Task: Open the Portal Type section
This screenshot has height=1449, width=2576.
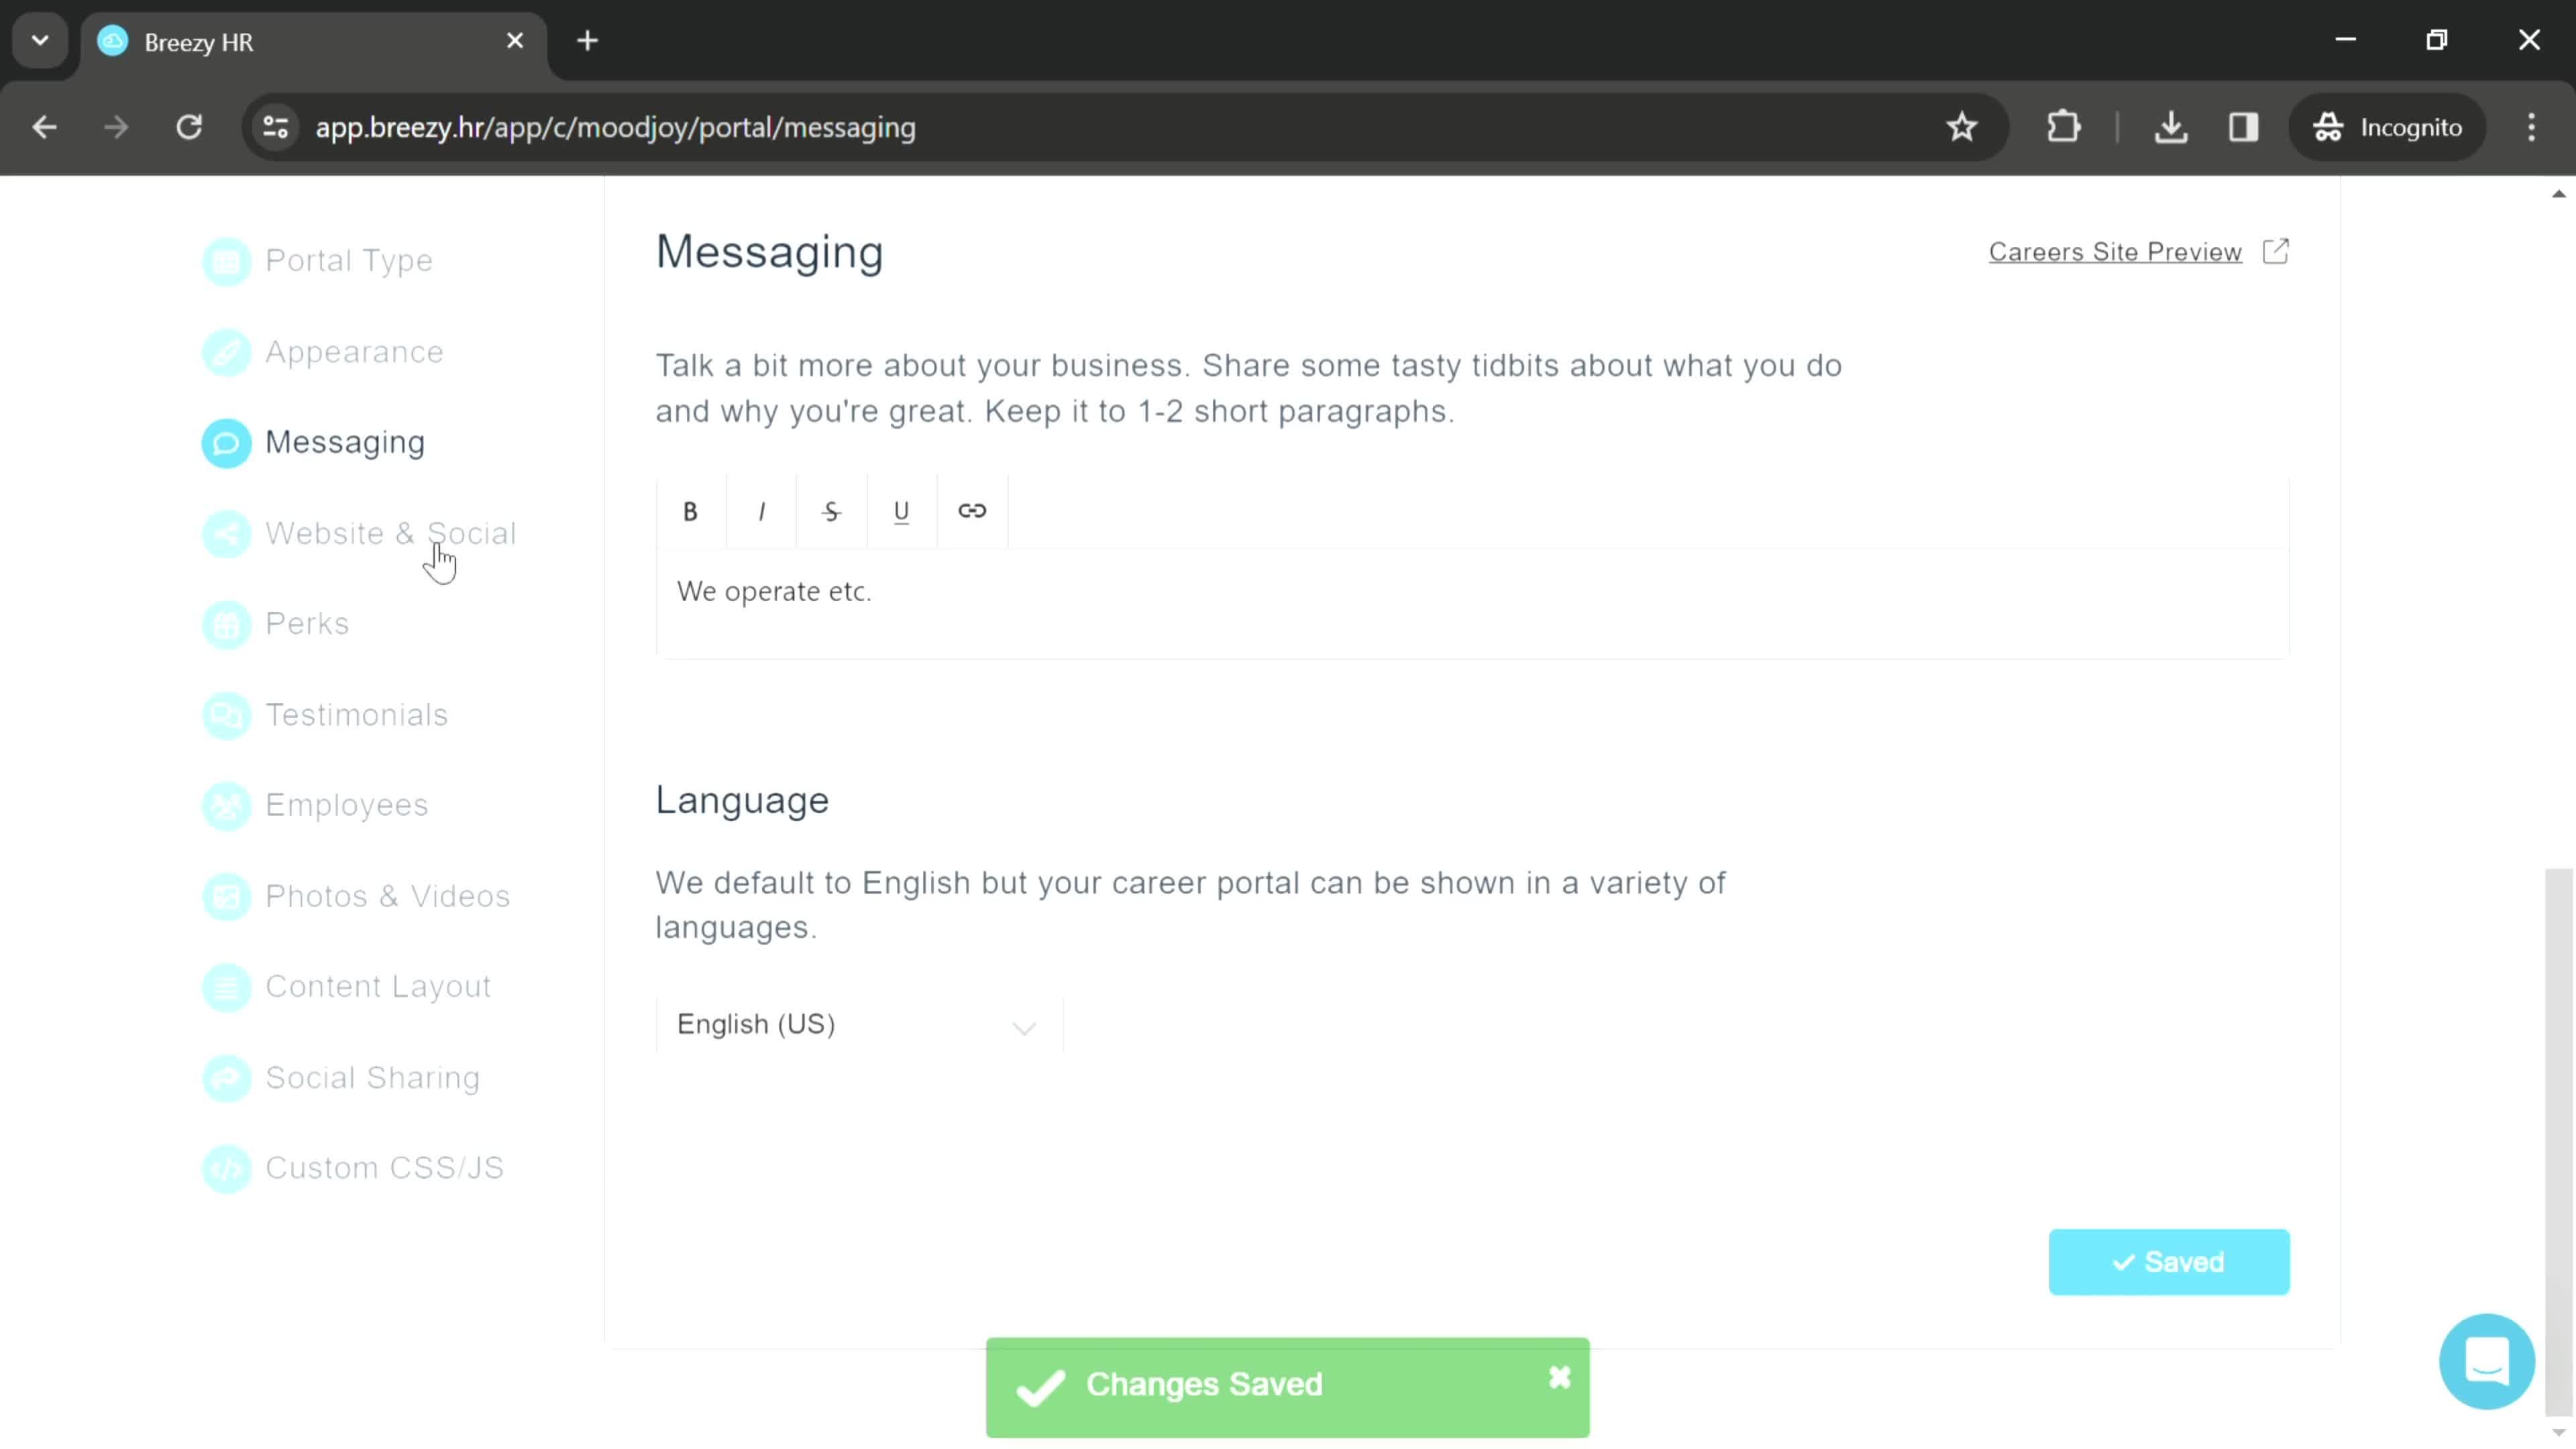Action: coord(349,260)
